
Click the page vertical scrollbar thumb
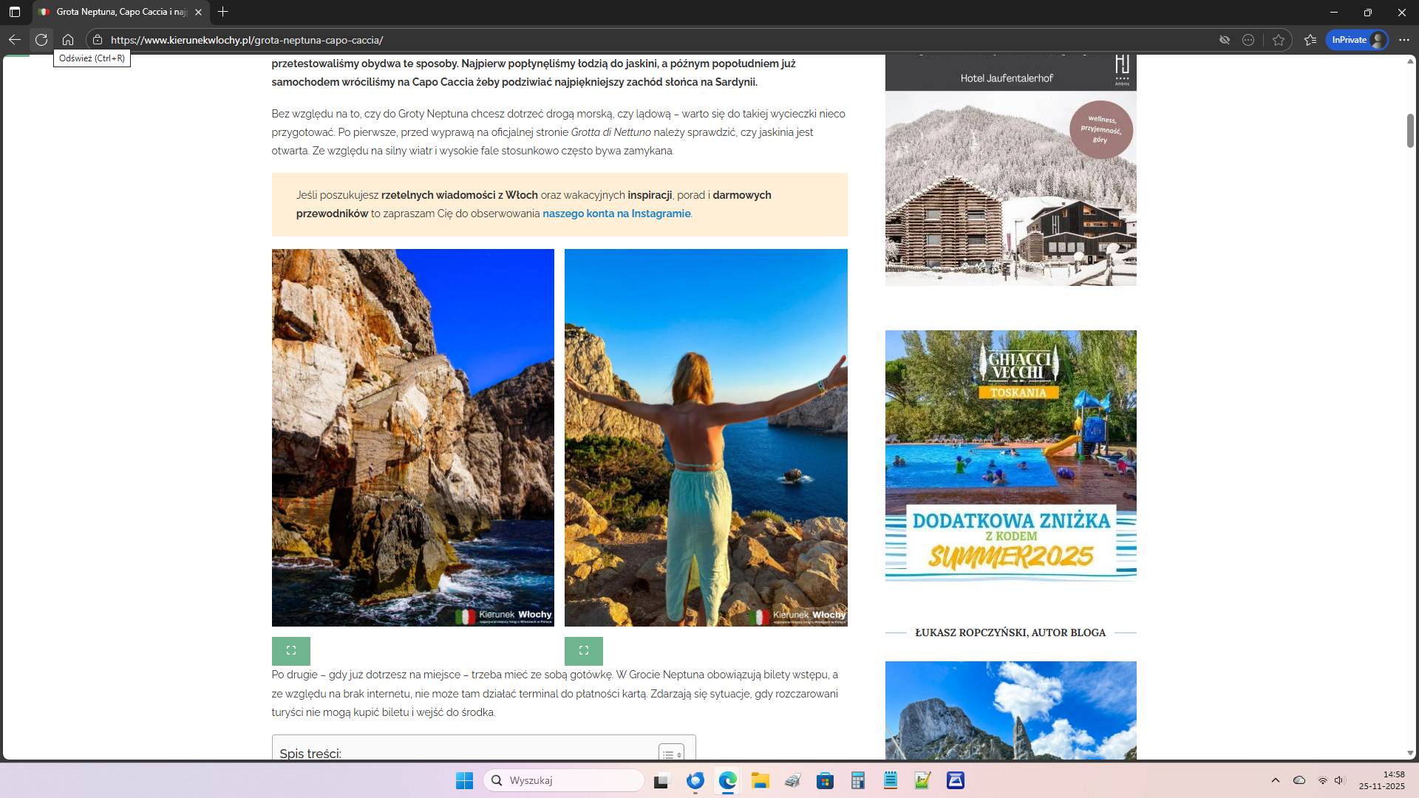(1410, 131)
